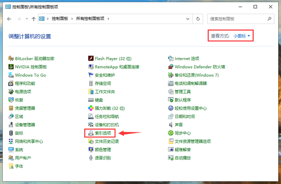Screen dimensions: 281x184
Task: Open the 设备管理器 (Device Manager) icon
Action: coord(25,125)
